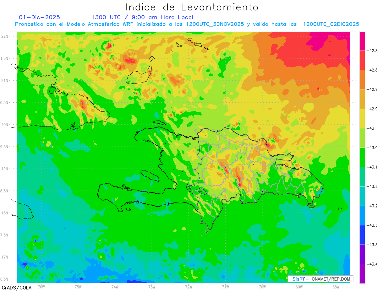
Task: Click the '74W' longitude label
Action: pos(115,287)
